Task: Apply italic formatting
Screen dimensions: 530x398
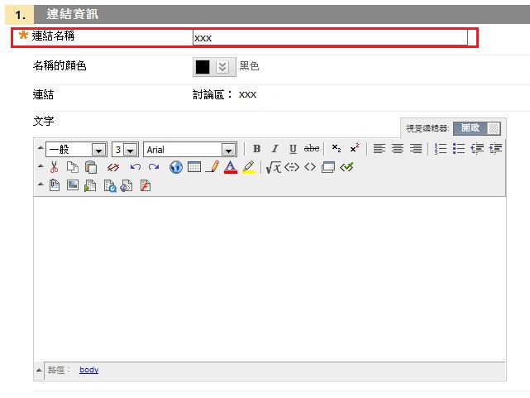Action: [x=275, y=149]
